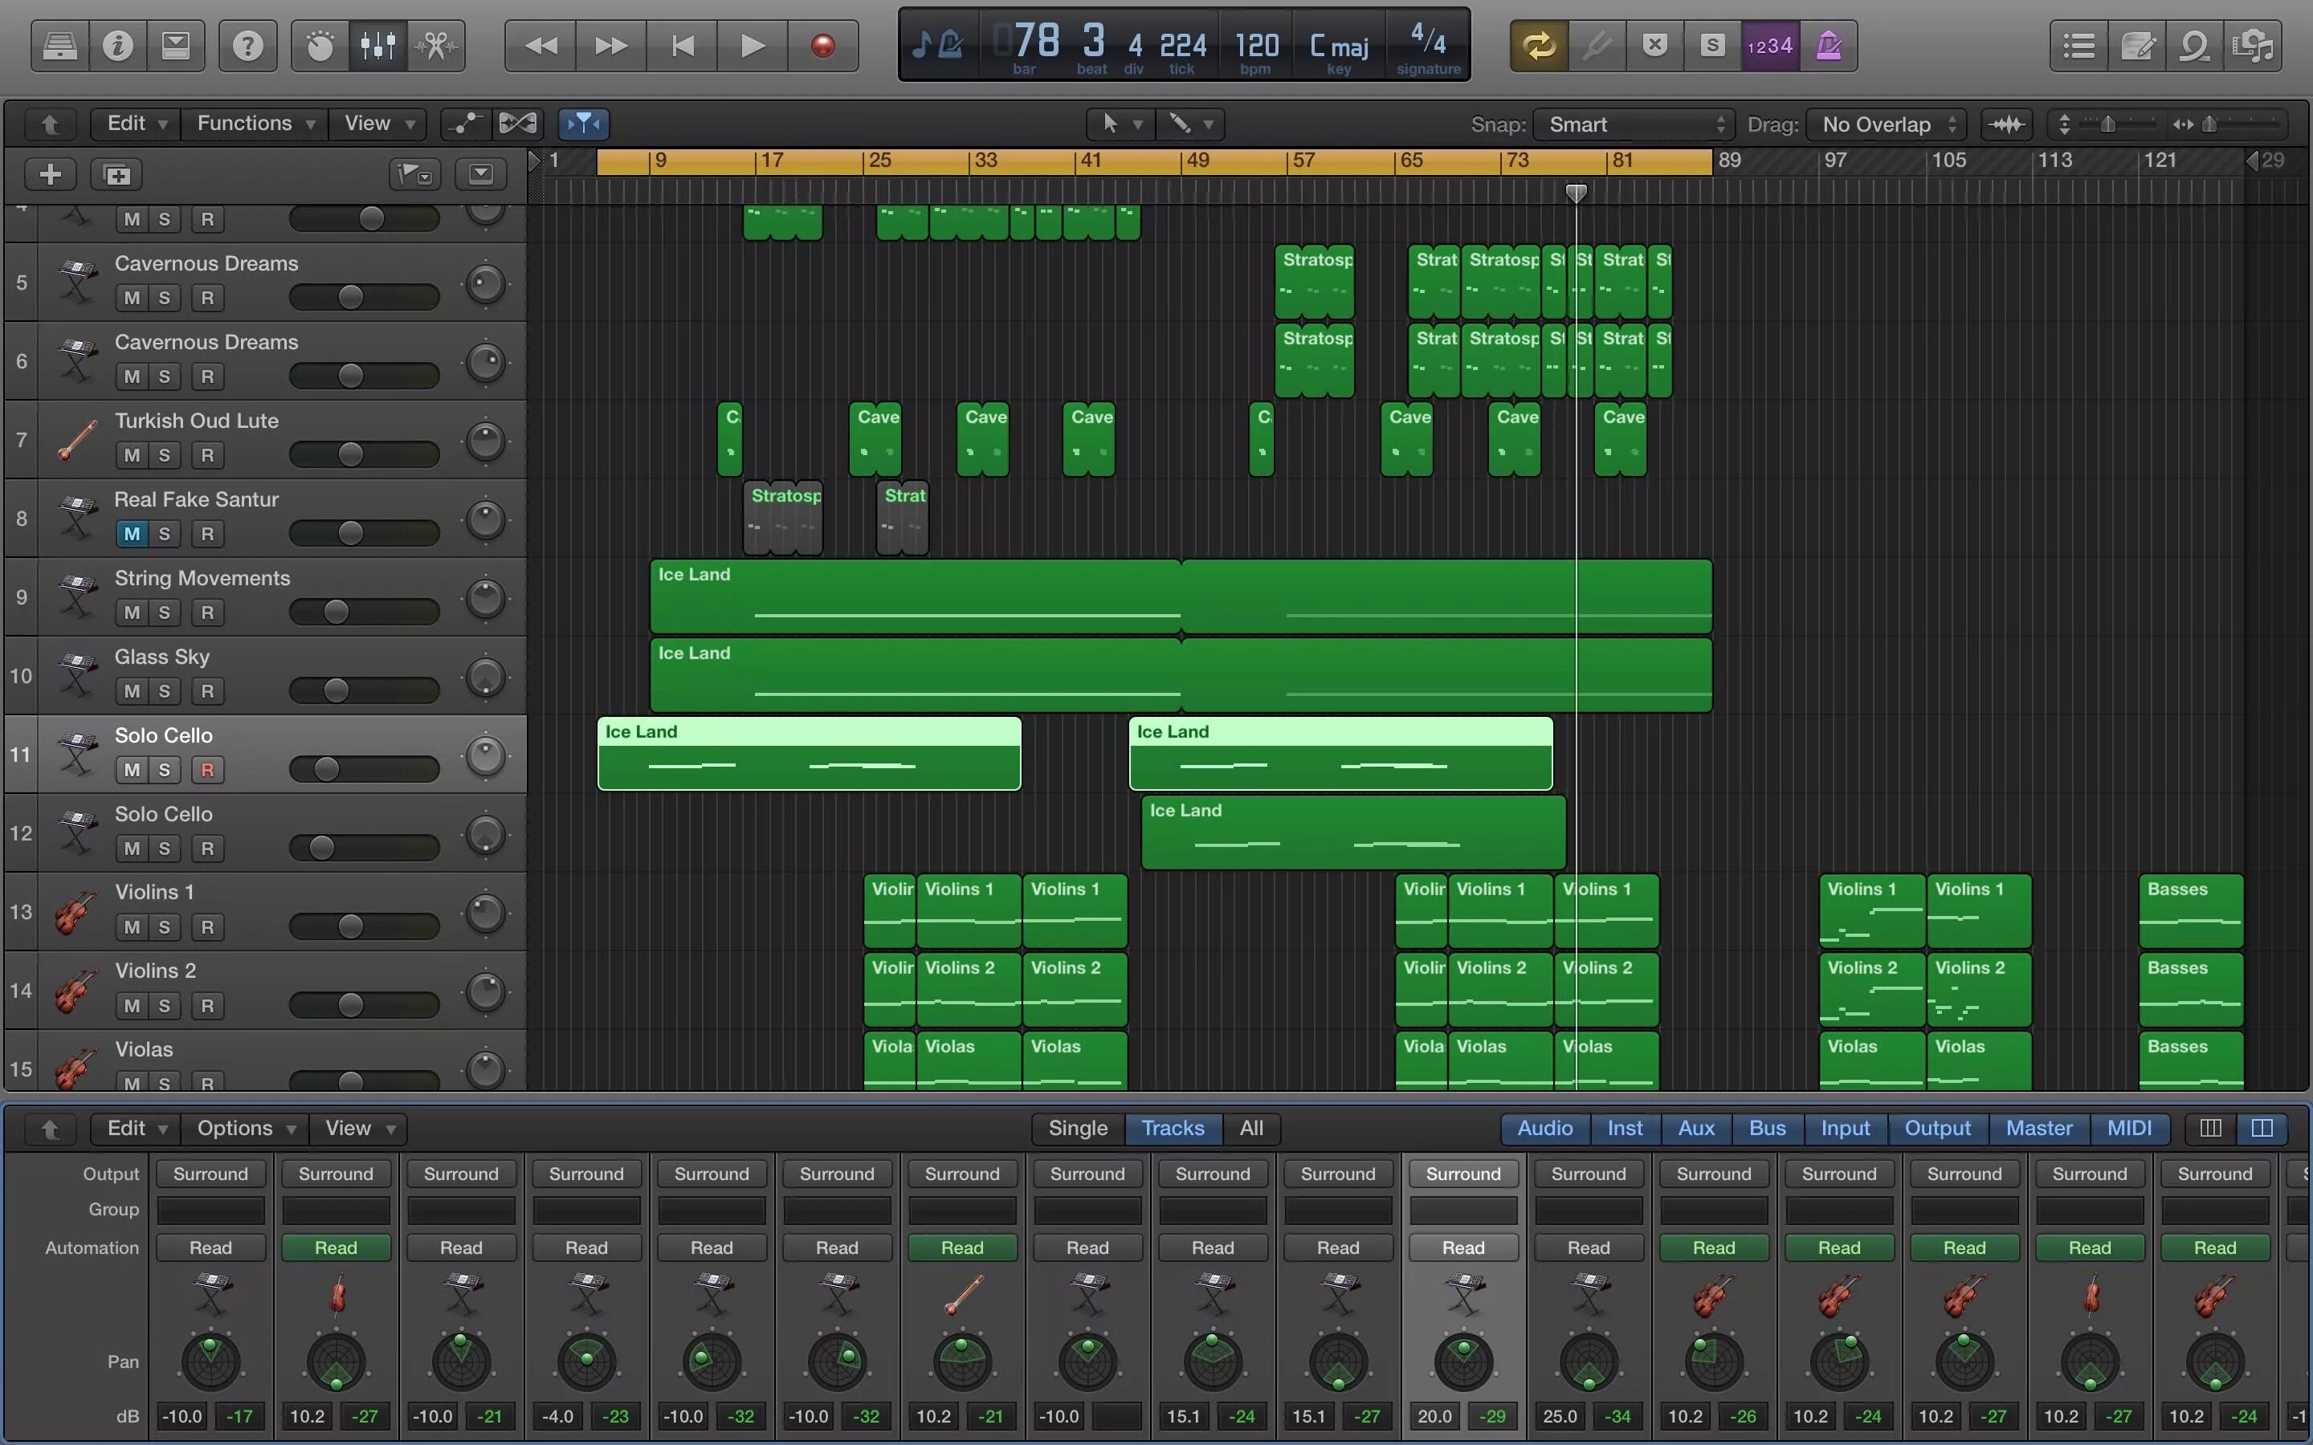2313x1445 pixels.
Task: Toggle the Cycle loop button
Action: (x=1539, y=45)
